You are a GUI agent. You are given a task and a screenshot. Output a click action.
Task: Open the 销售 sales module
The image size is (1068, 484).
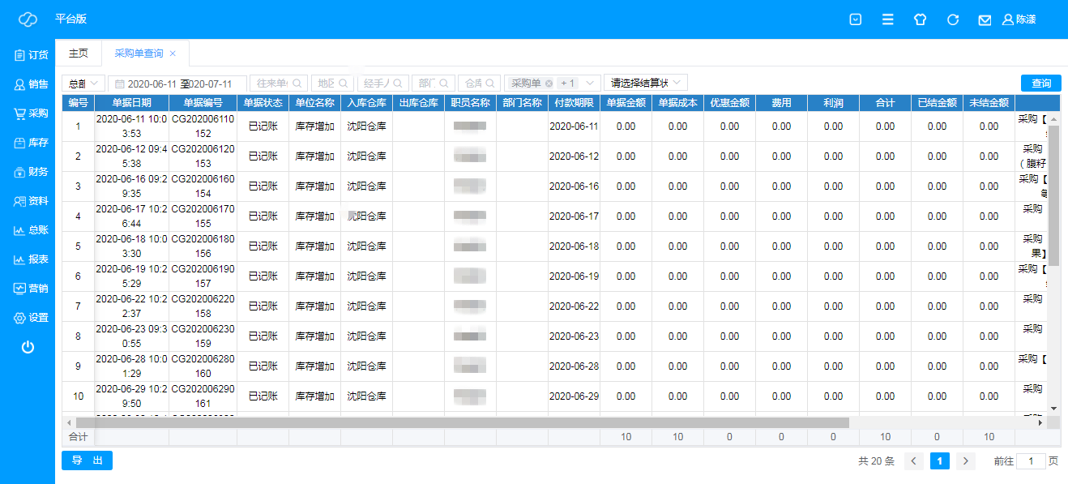[x=31, y=84]
